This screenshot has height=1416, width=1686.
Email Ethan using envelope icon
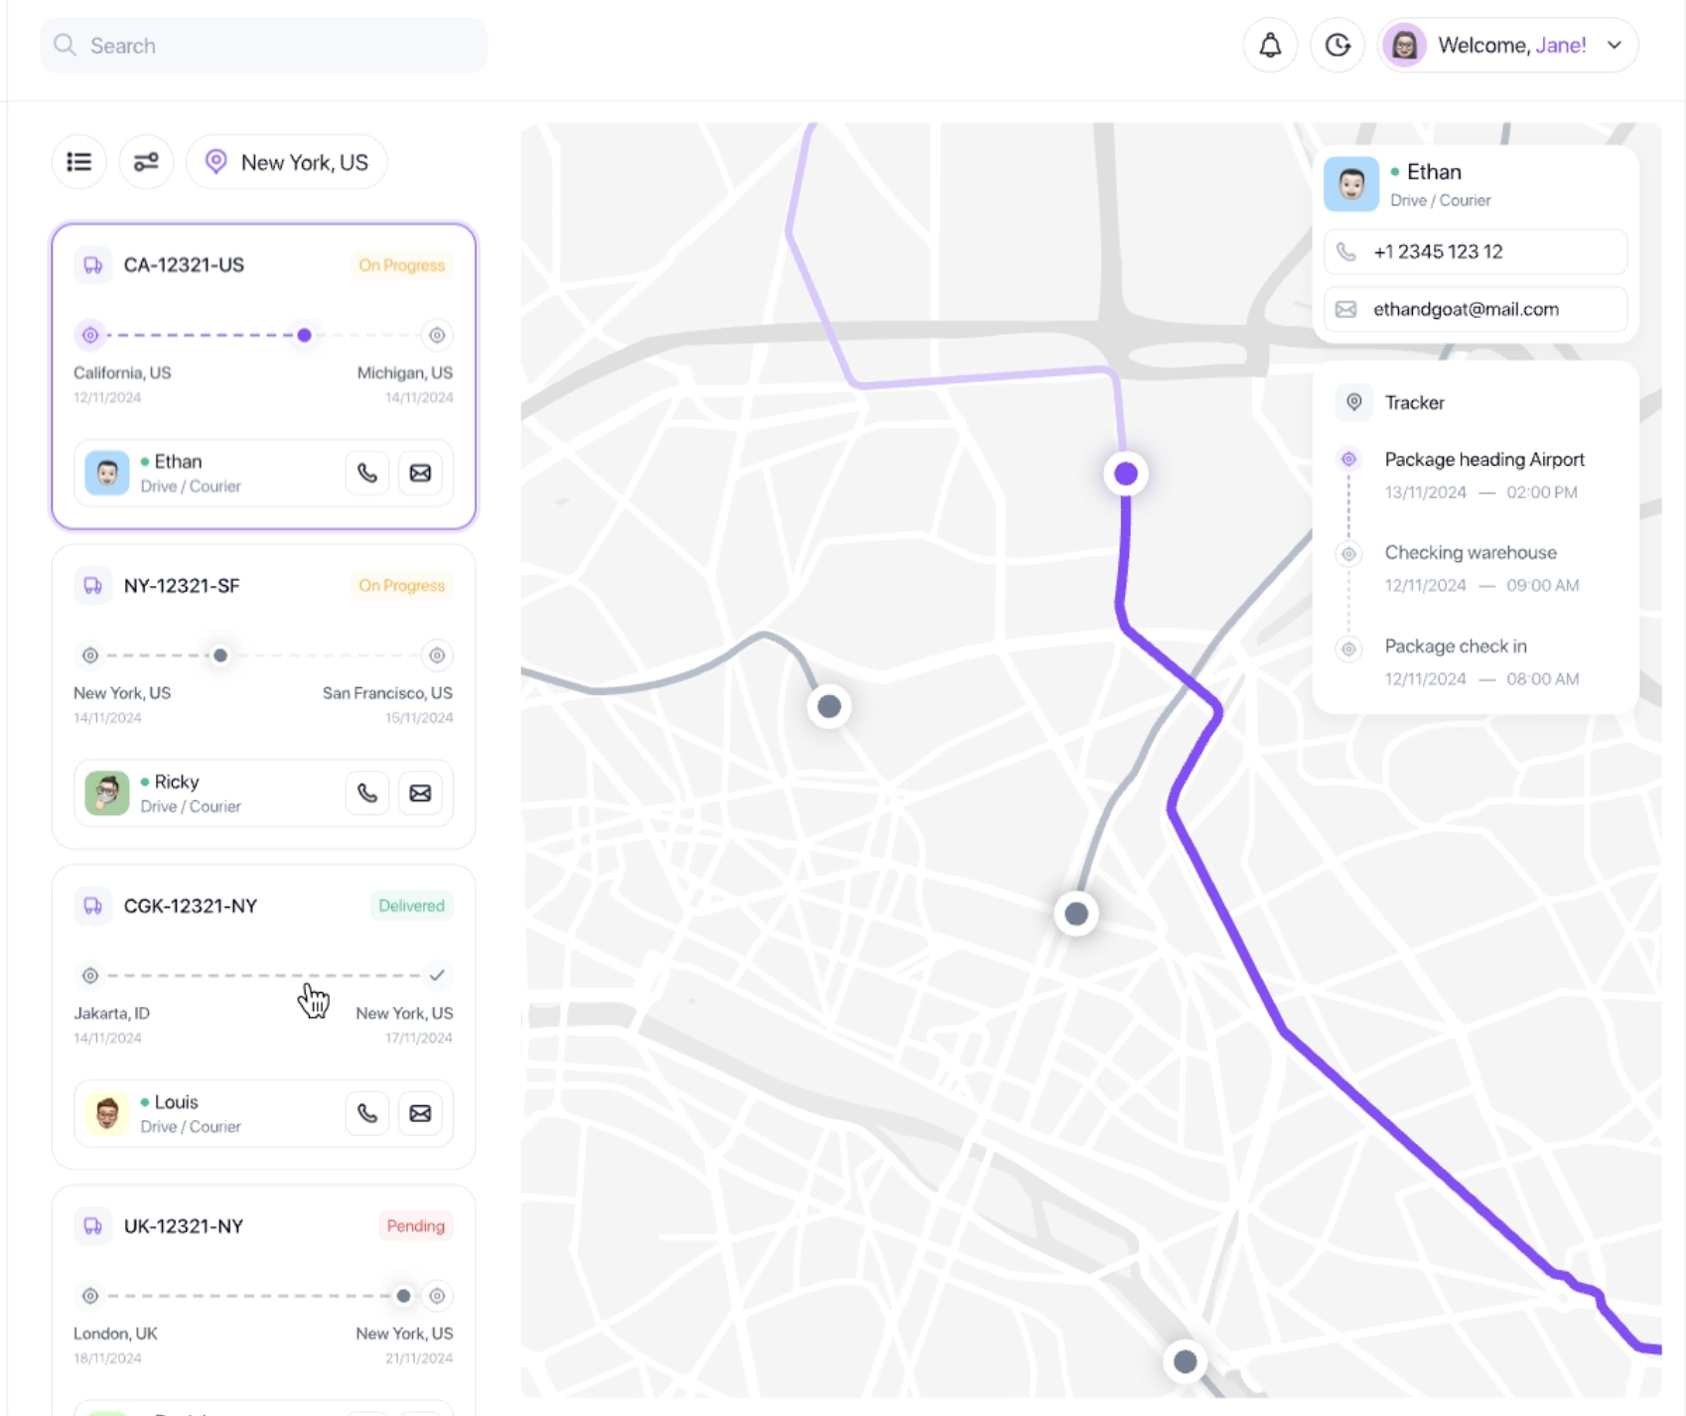click(x=421, y=473)
